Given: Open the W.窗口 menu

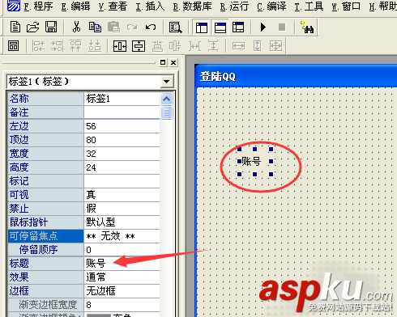Looking at the screenshot, I should [x=346, y=6].
